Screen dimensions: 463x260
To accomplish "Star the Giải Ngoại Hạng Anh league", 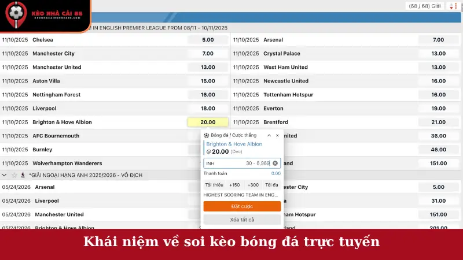I will coord(14,175).
